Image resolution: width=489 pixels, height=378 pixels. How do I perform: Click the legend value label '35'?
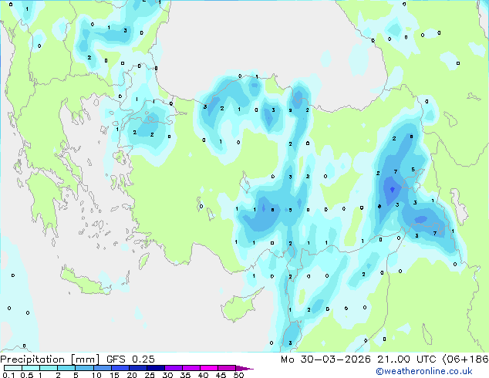point(185,375)
